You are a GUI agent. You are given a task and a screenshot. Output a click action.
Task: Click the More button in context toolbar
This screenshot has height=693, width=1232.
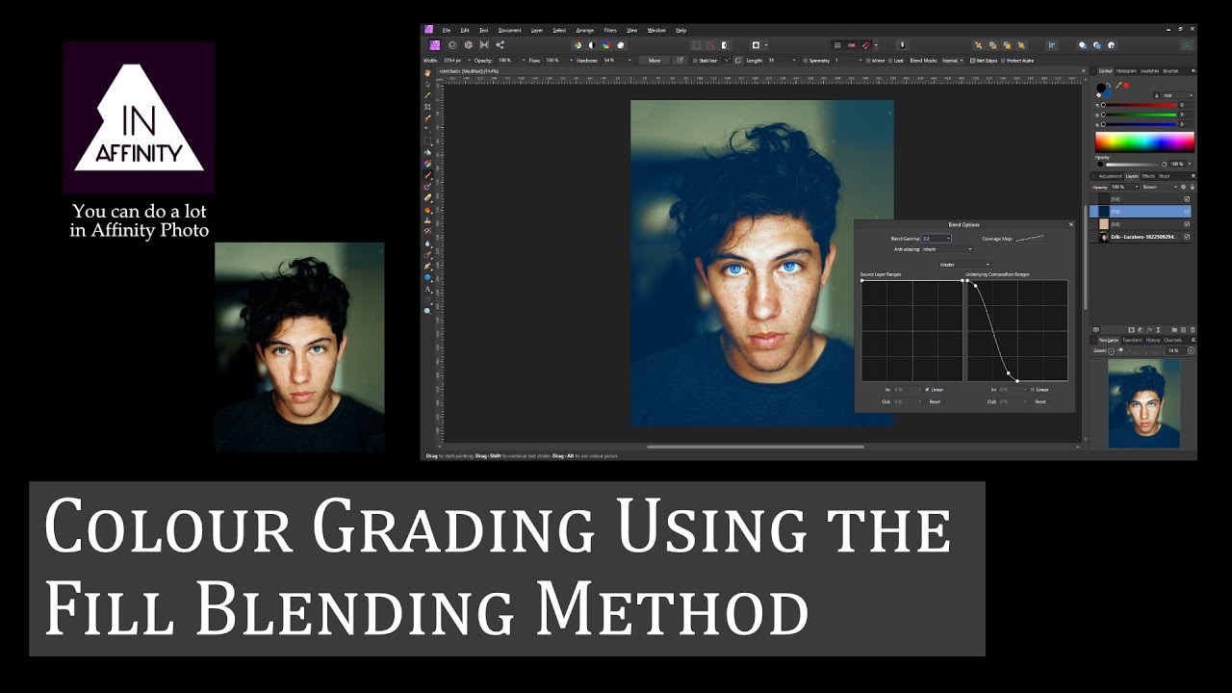(654, 60)
